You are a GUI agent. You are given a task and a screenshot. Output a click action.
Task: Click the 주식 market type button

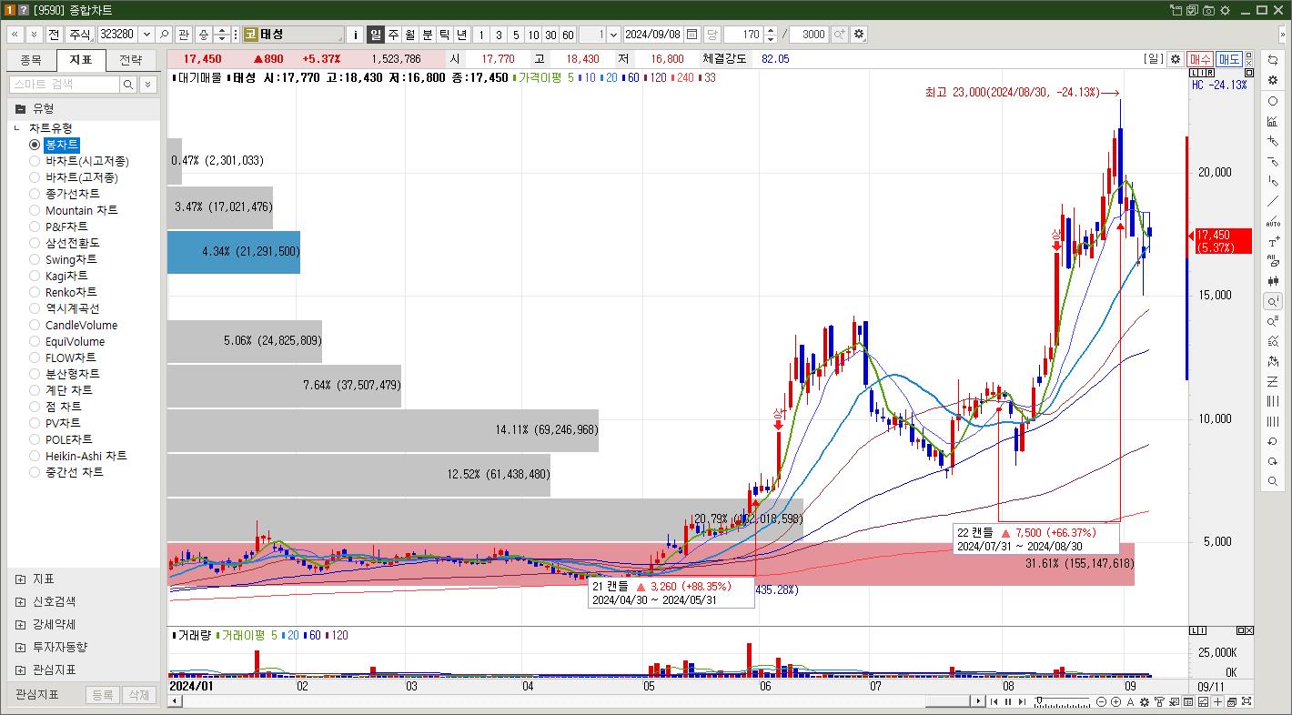point(80,35)
